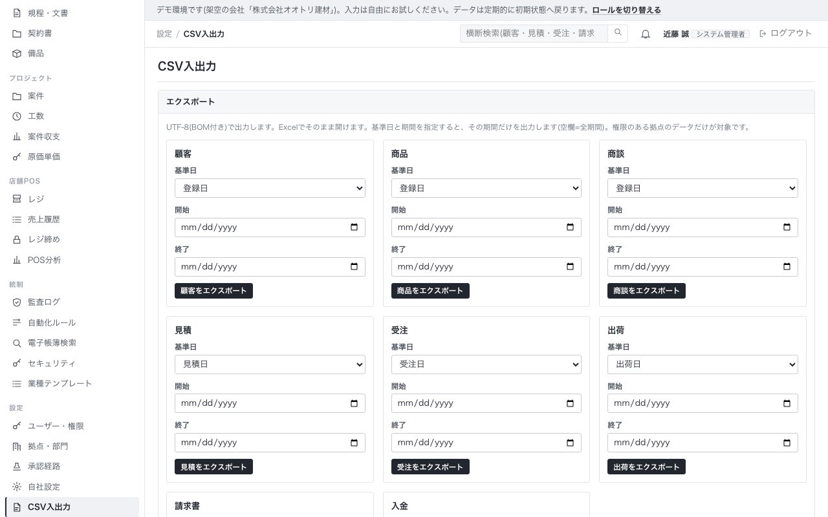Open 顧客 基準日 dropdown

(x=270, y=188)
